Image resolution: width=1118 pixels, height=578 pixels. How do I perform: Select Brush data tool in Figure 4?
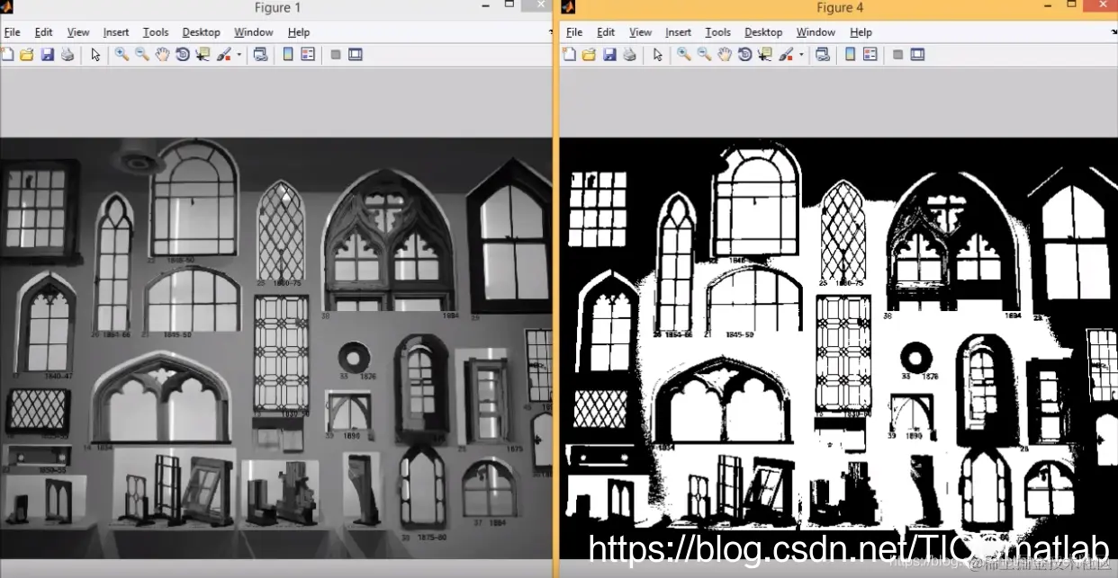pyautogui.click(x=787, y=55)
